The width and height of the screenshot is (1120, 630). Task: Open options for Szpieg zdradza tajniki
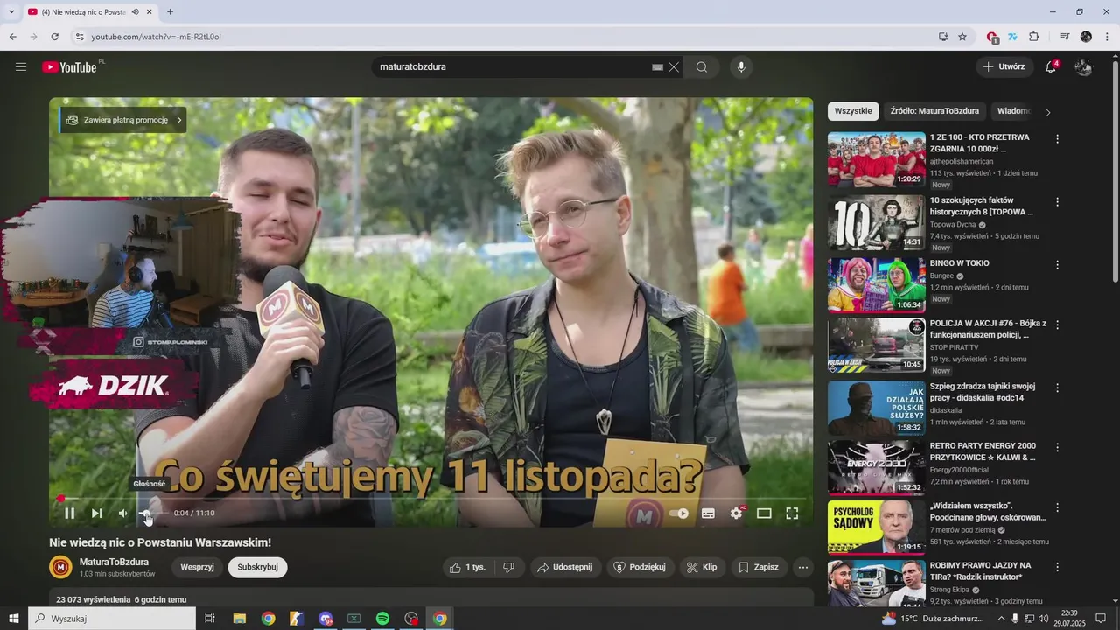pos(1057,388)
